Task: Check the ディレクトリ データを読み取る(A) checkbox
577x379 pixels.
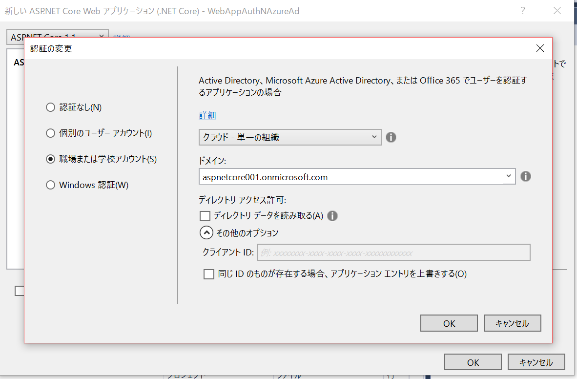Action: pyautogui.click(x=205, y=215)
